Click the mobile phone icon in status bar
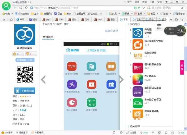This screenshot has width=187, height=135. click(114, 132)
